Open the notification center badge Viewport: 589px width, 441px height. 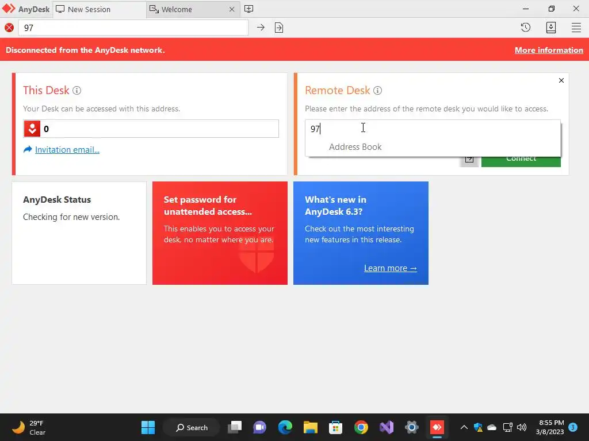coord(573,427)
